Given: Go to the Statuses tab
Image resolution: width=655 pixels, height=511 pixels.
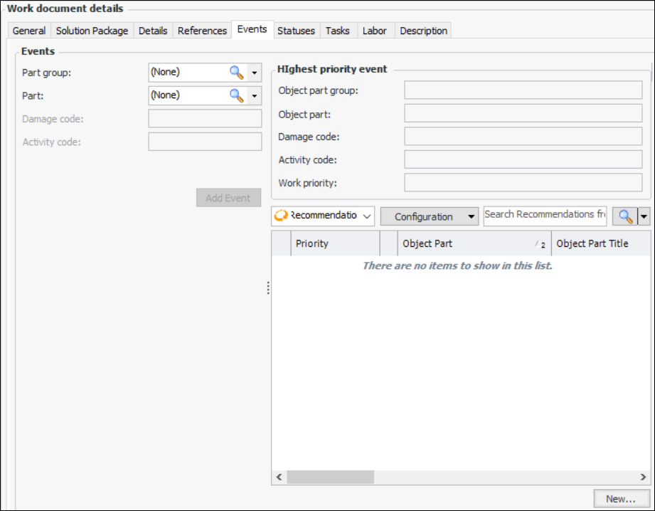Looking at the screenshot, I should point(296,31).
